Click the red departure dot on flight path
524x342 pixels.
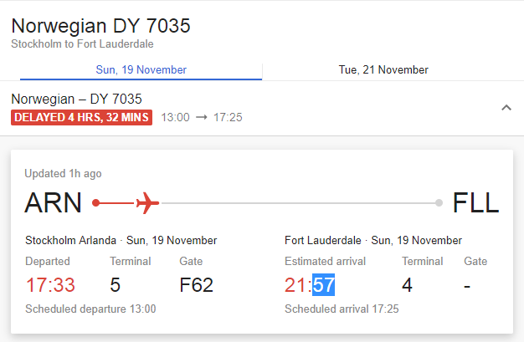click(96, 202)
